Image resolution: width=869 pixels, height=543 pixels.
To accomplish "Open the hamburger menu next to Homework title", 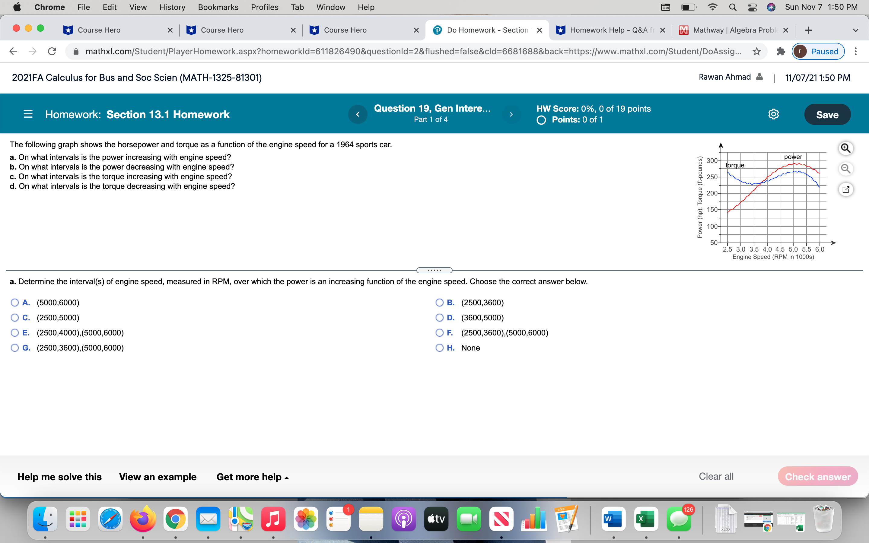I will (28, 114).
